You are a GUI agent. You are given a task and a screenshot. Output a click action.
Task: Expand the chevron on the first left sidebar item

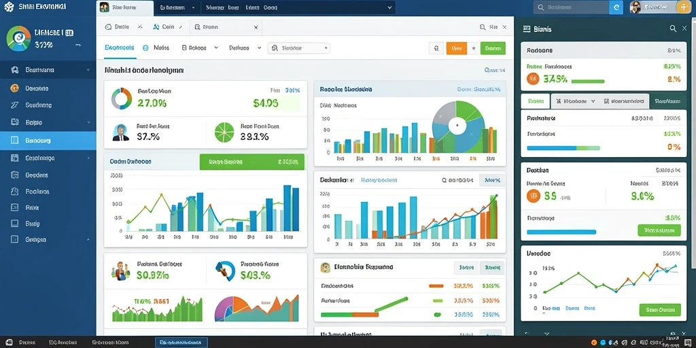click(x=88, y=70)
